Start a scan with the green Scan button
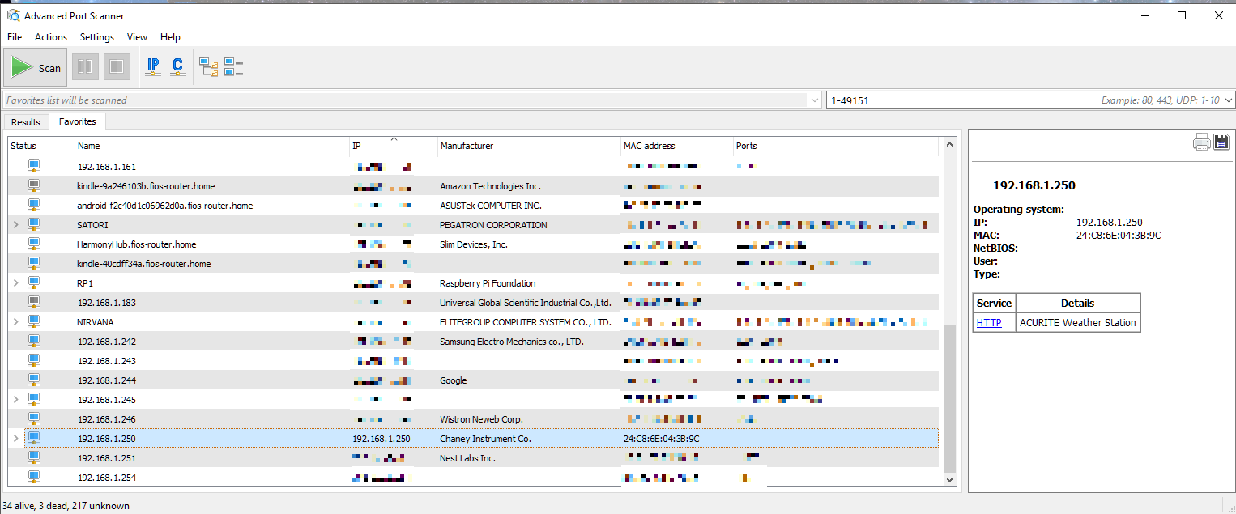Screen dimensions: 1236x514 coord(36,66)
